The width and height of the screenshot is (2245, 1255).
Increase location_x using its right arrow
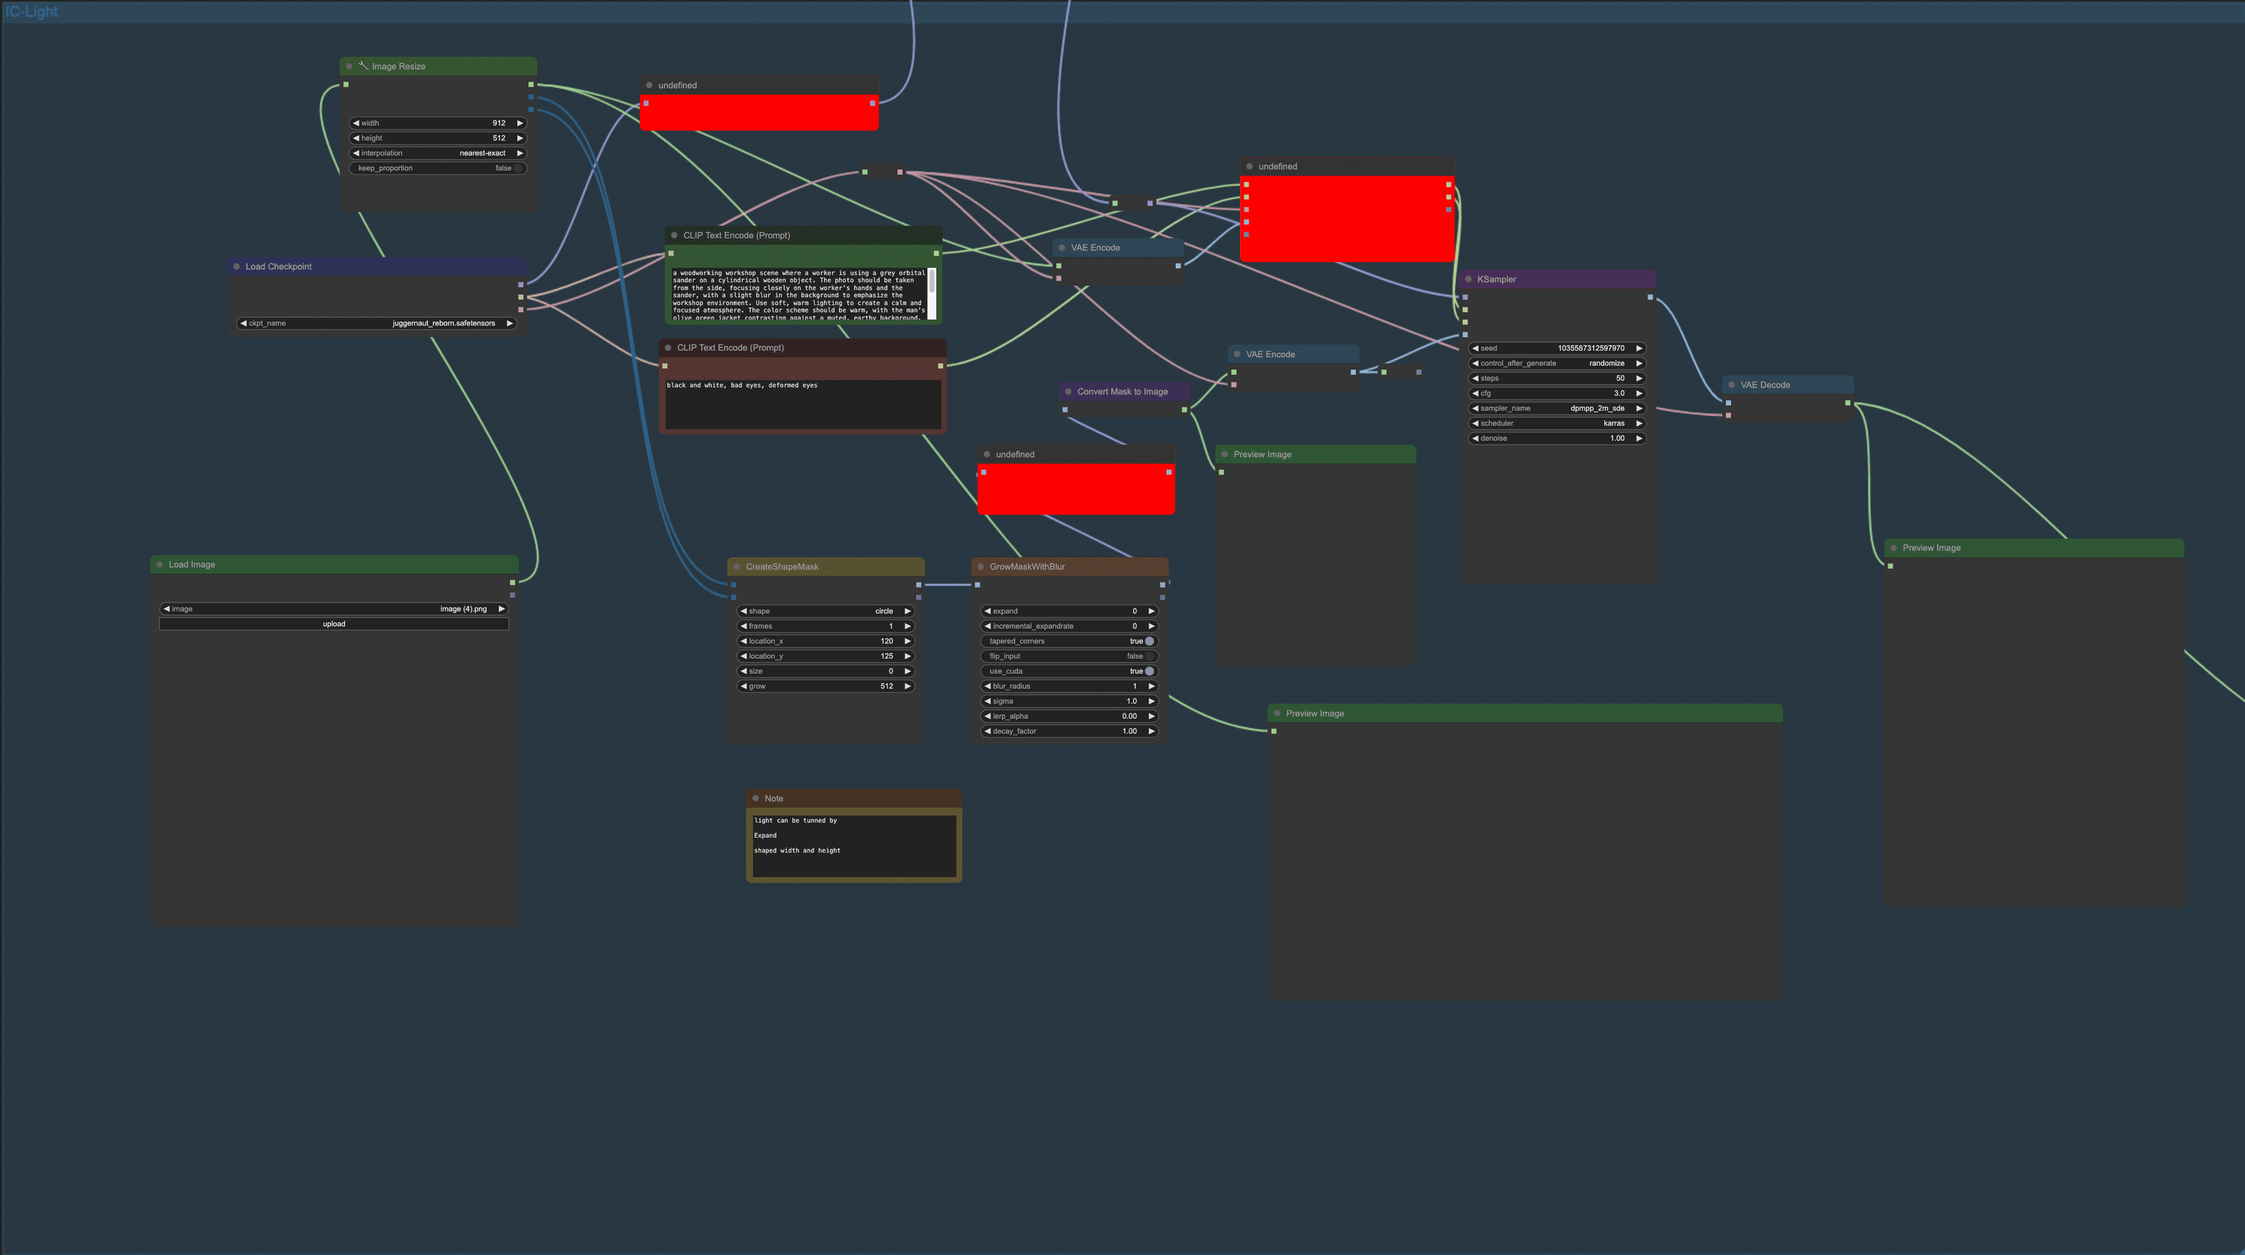pos(907,642)
